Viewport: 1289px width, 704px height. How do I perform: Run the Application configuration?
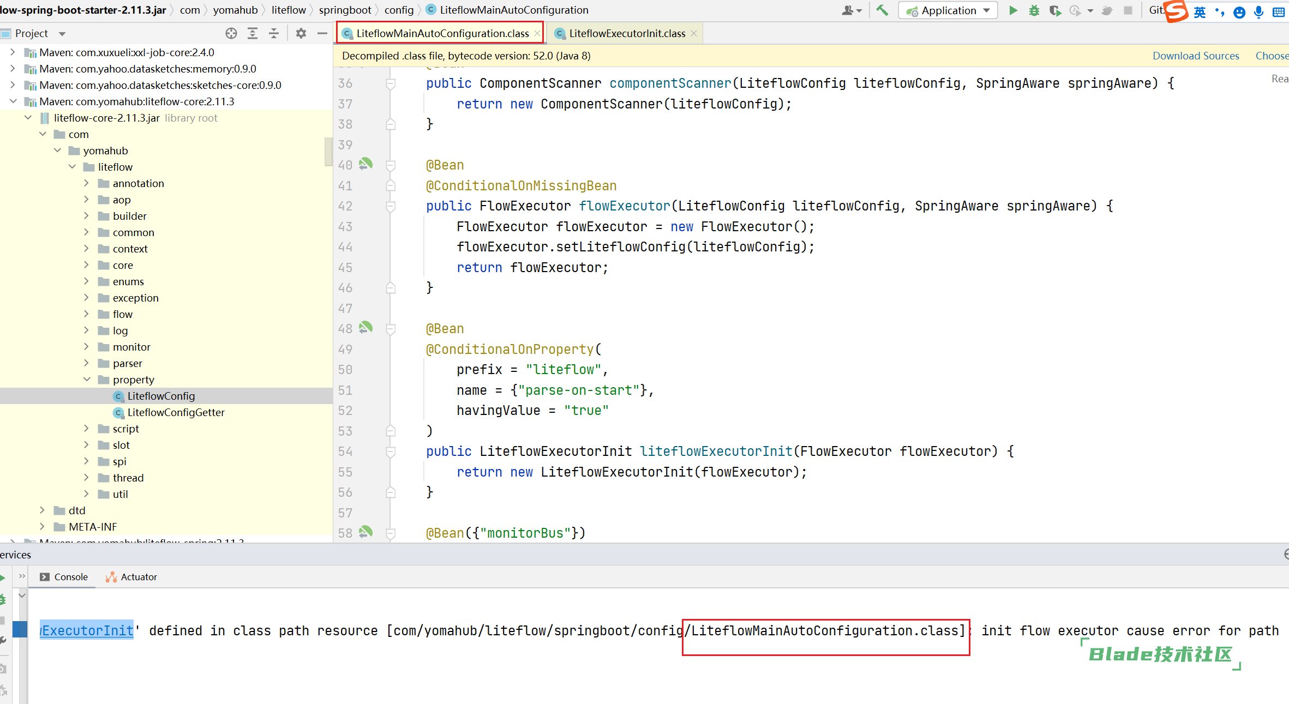pos(1013,10)
